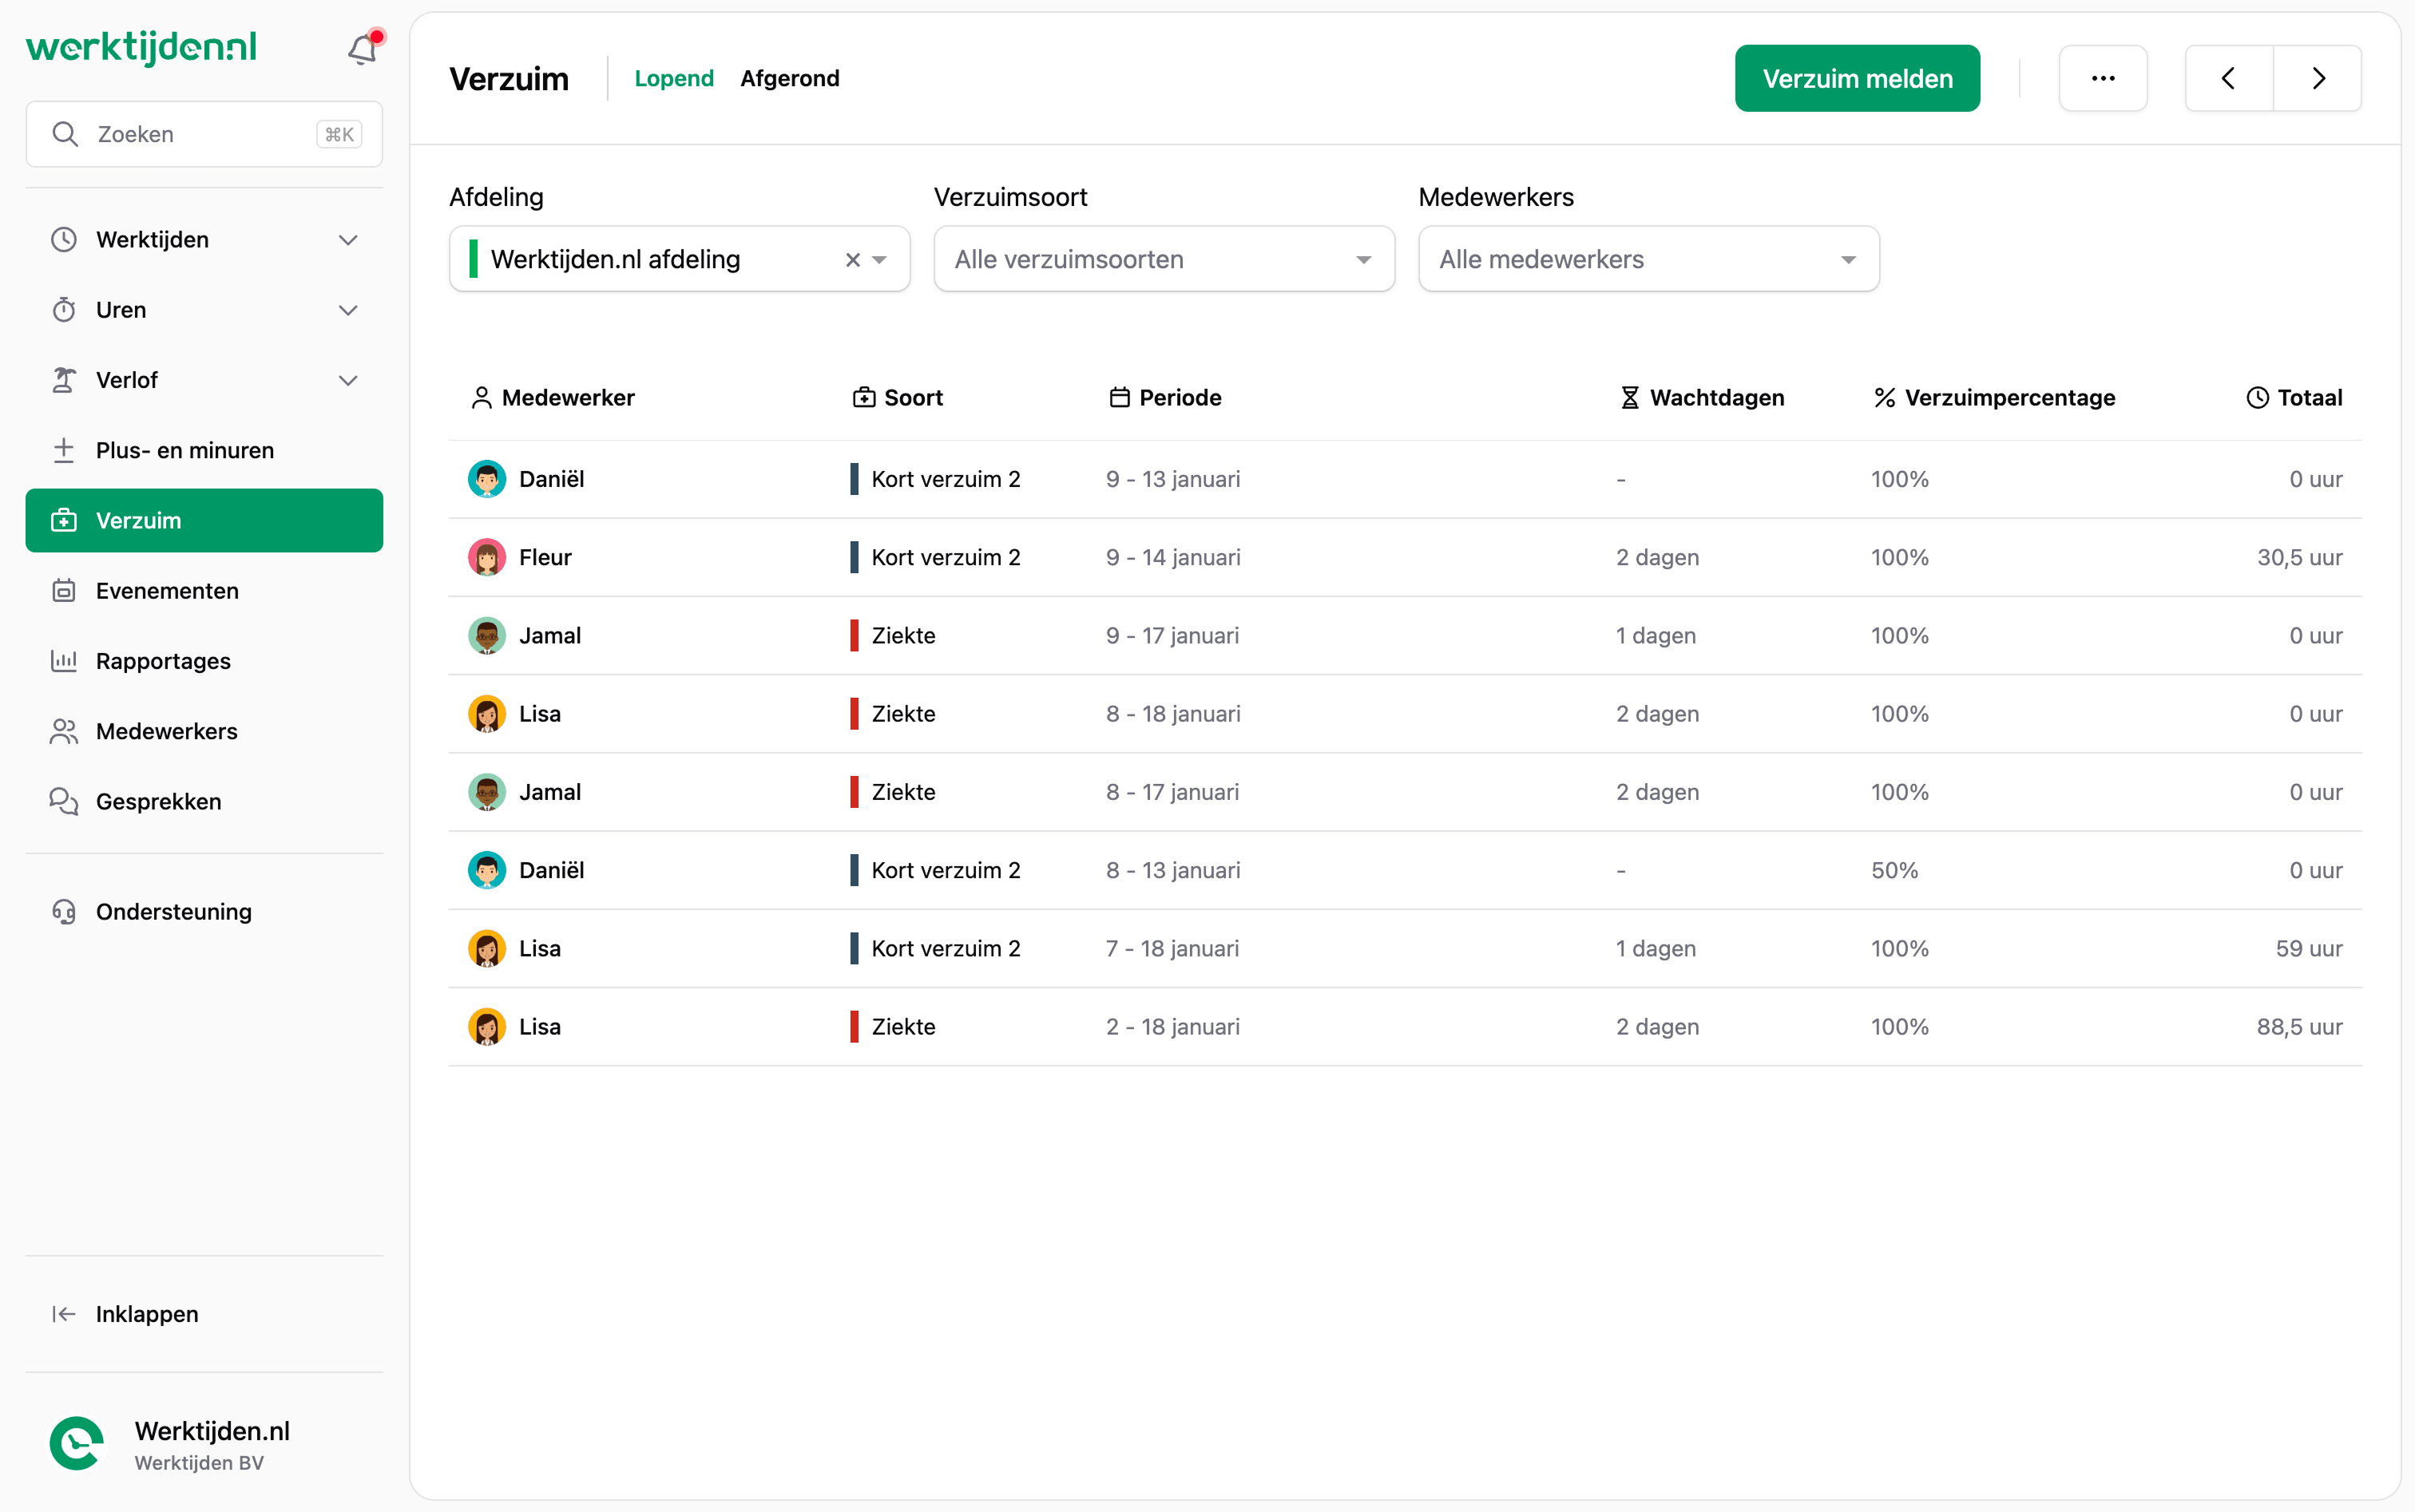Go to next period with right arrow

[2318, 78]
